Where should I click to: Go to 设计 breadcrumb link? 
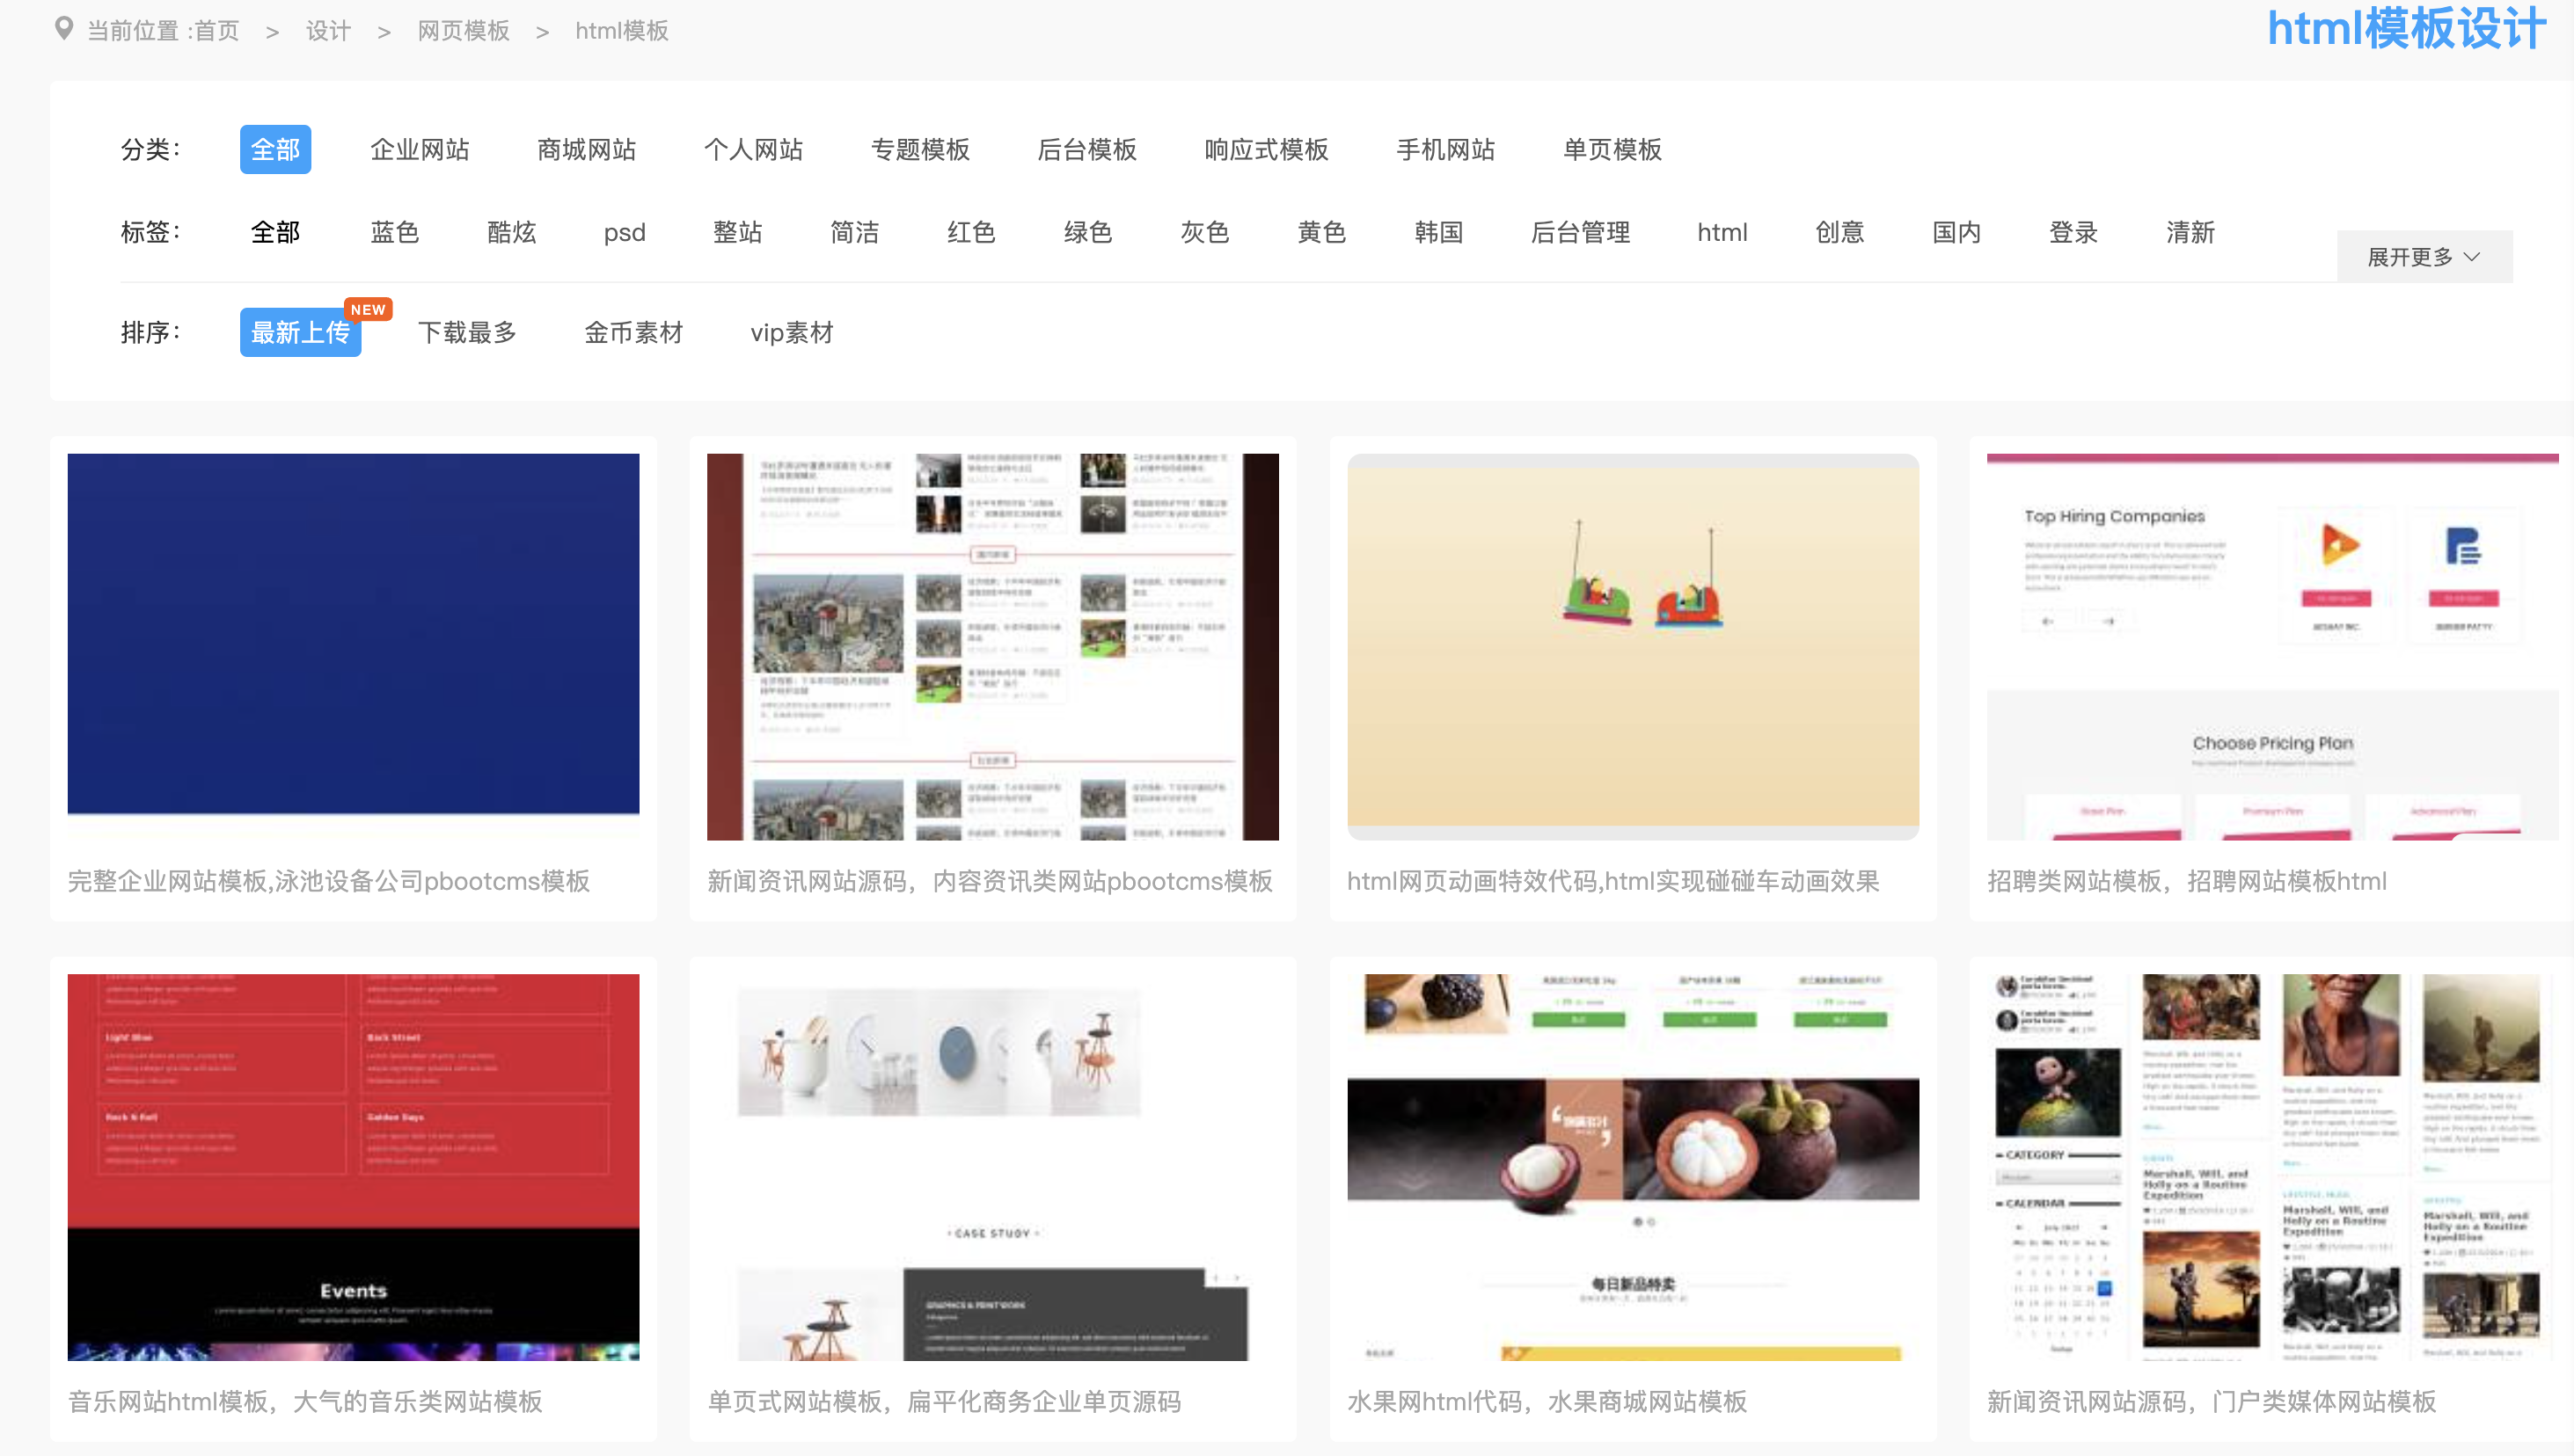pyautogui.click(x=328, y=31)
